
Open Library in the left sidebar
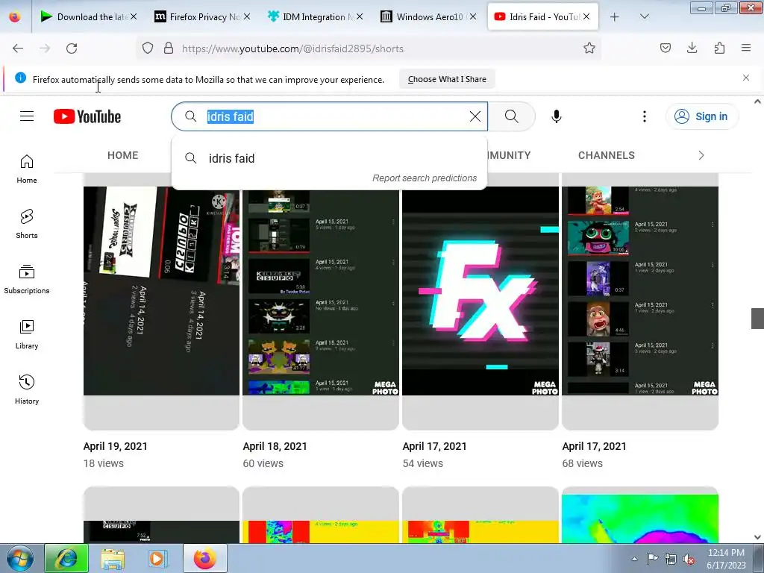(x=27, y=334)
